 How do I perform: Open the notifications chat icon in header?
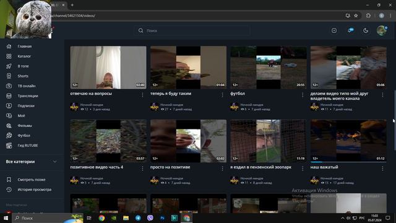coord(351,30)
